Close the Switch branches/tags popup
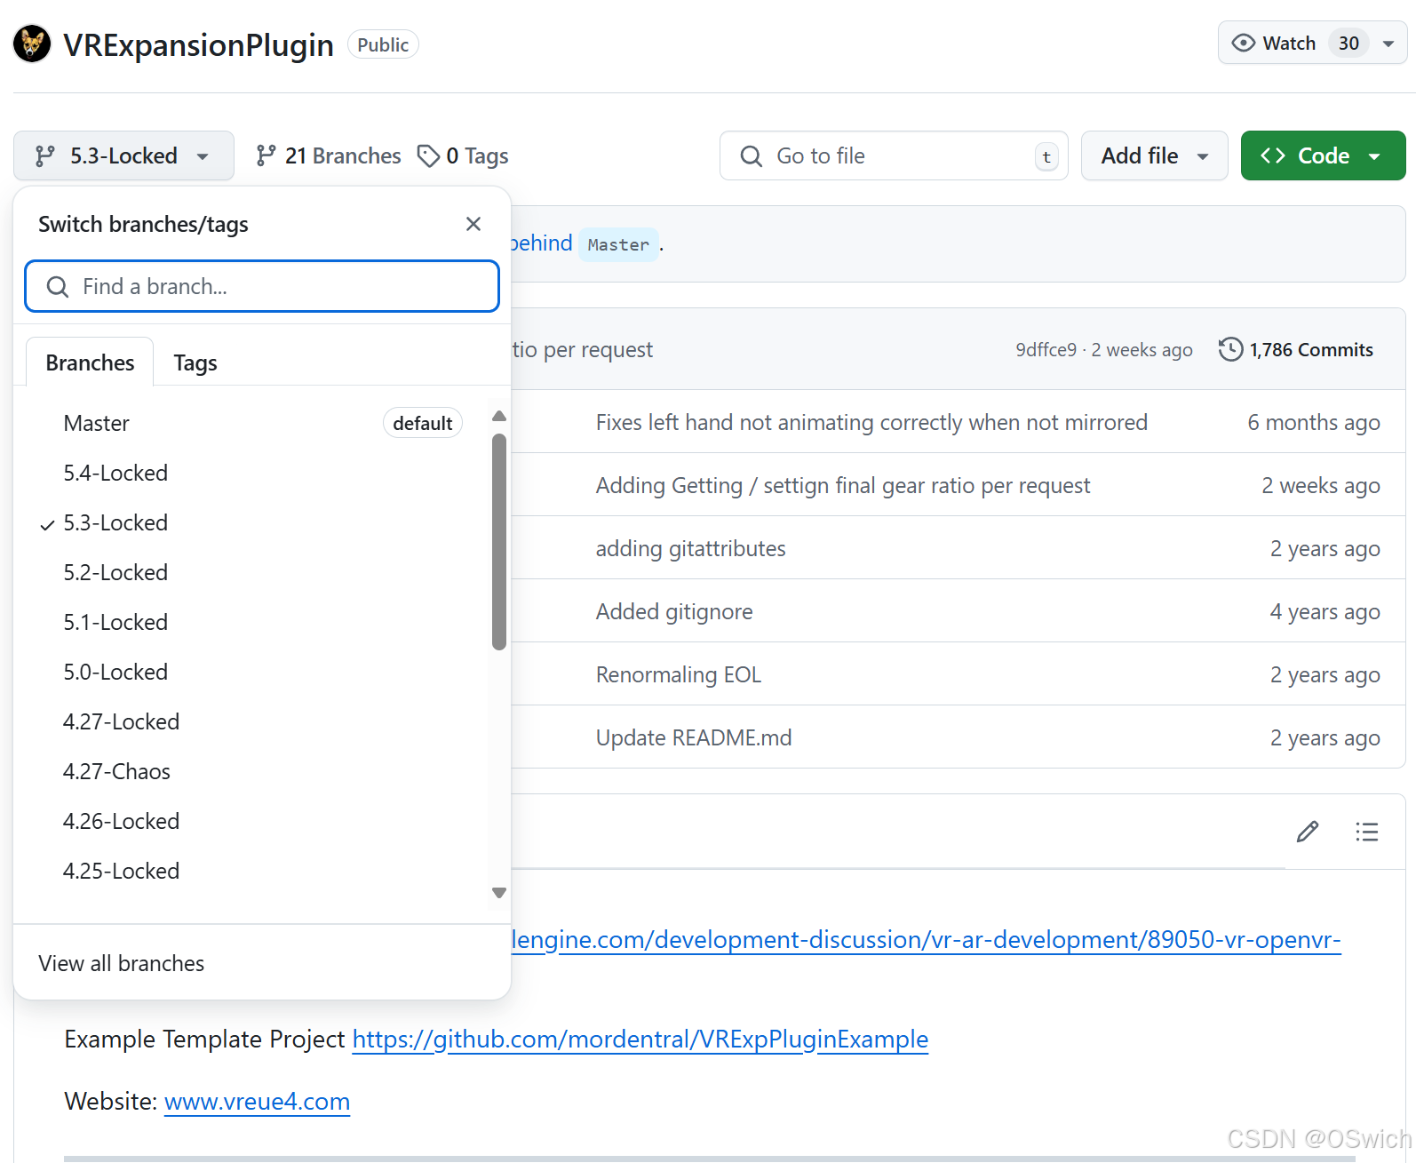The width and height of the screenshot is (1416, 1163). (473, 224)
